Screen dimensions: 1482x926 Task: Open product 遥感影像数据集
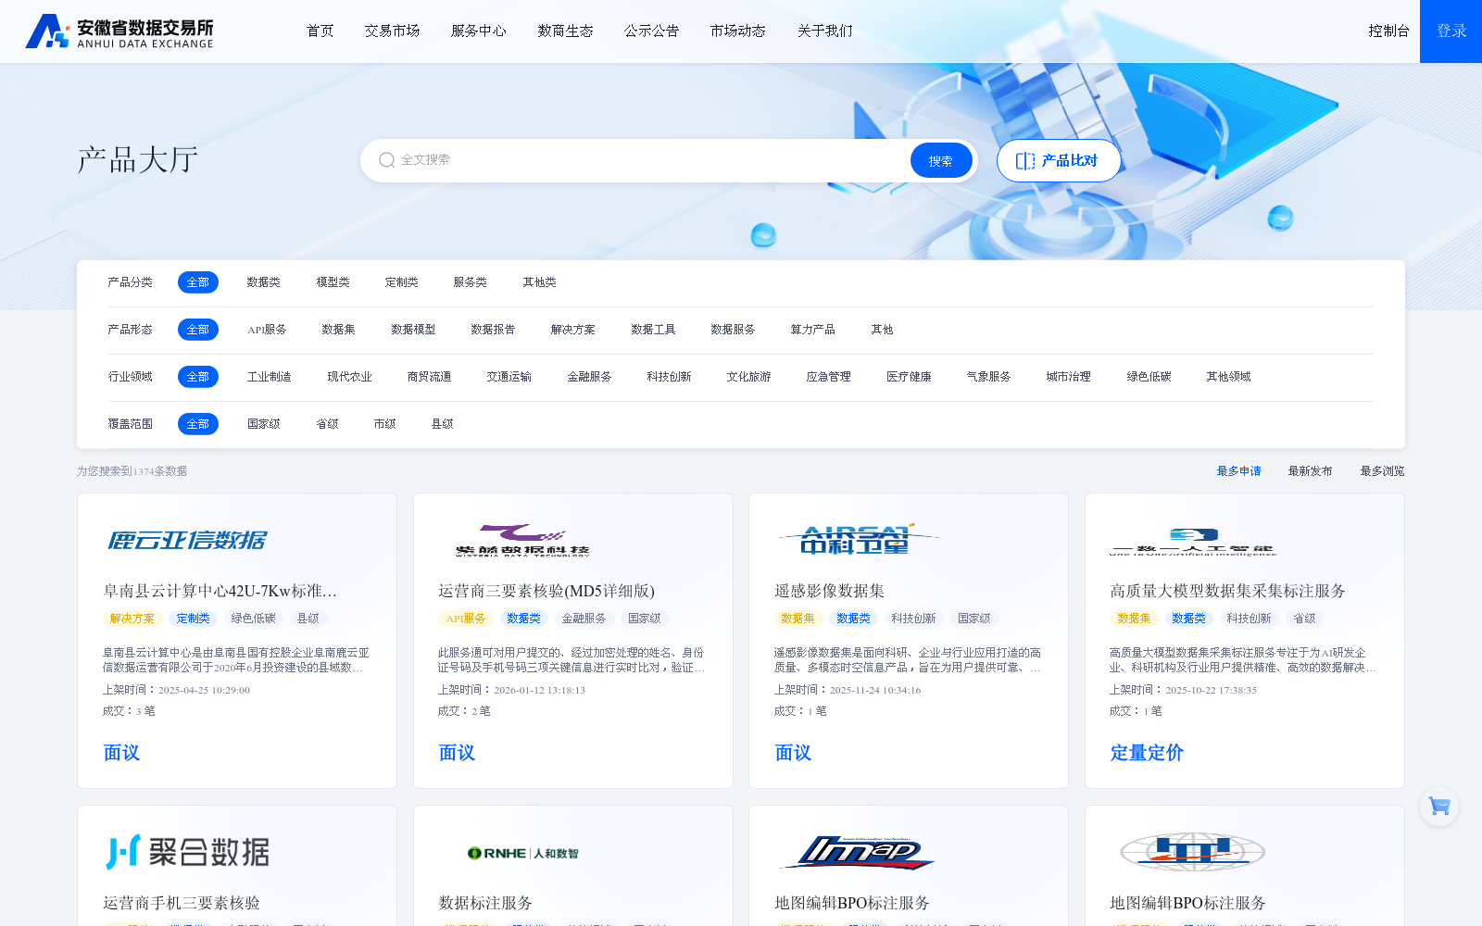point(829,591)
